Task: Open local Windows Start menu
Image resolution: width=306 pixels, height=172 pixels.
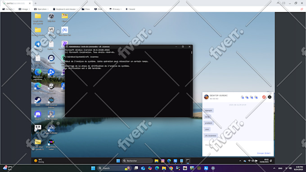Action: (x=93, y=168)
